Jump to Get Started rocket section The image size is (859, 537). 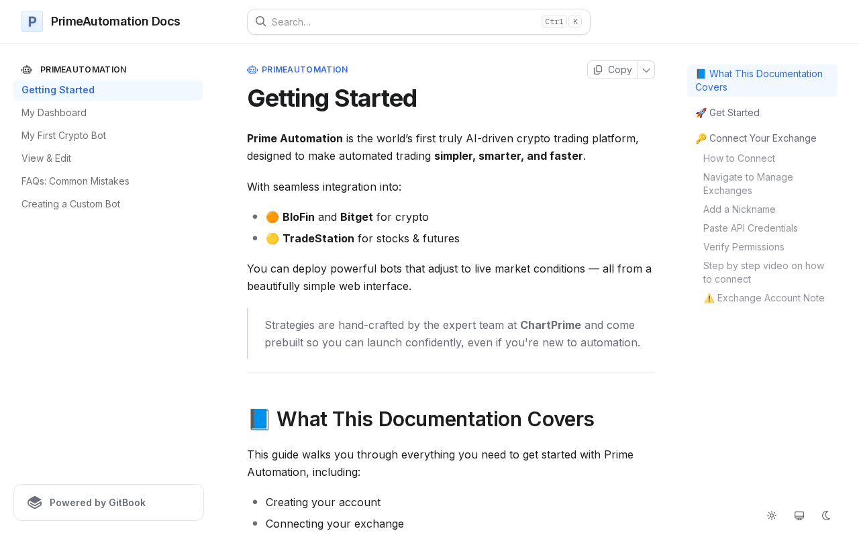(x=727, y=113)
